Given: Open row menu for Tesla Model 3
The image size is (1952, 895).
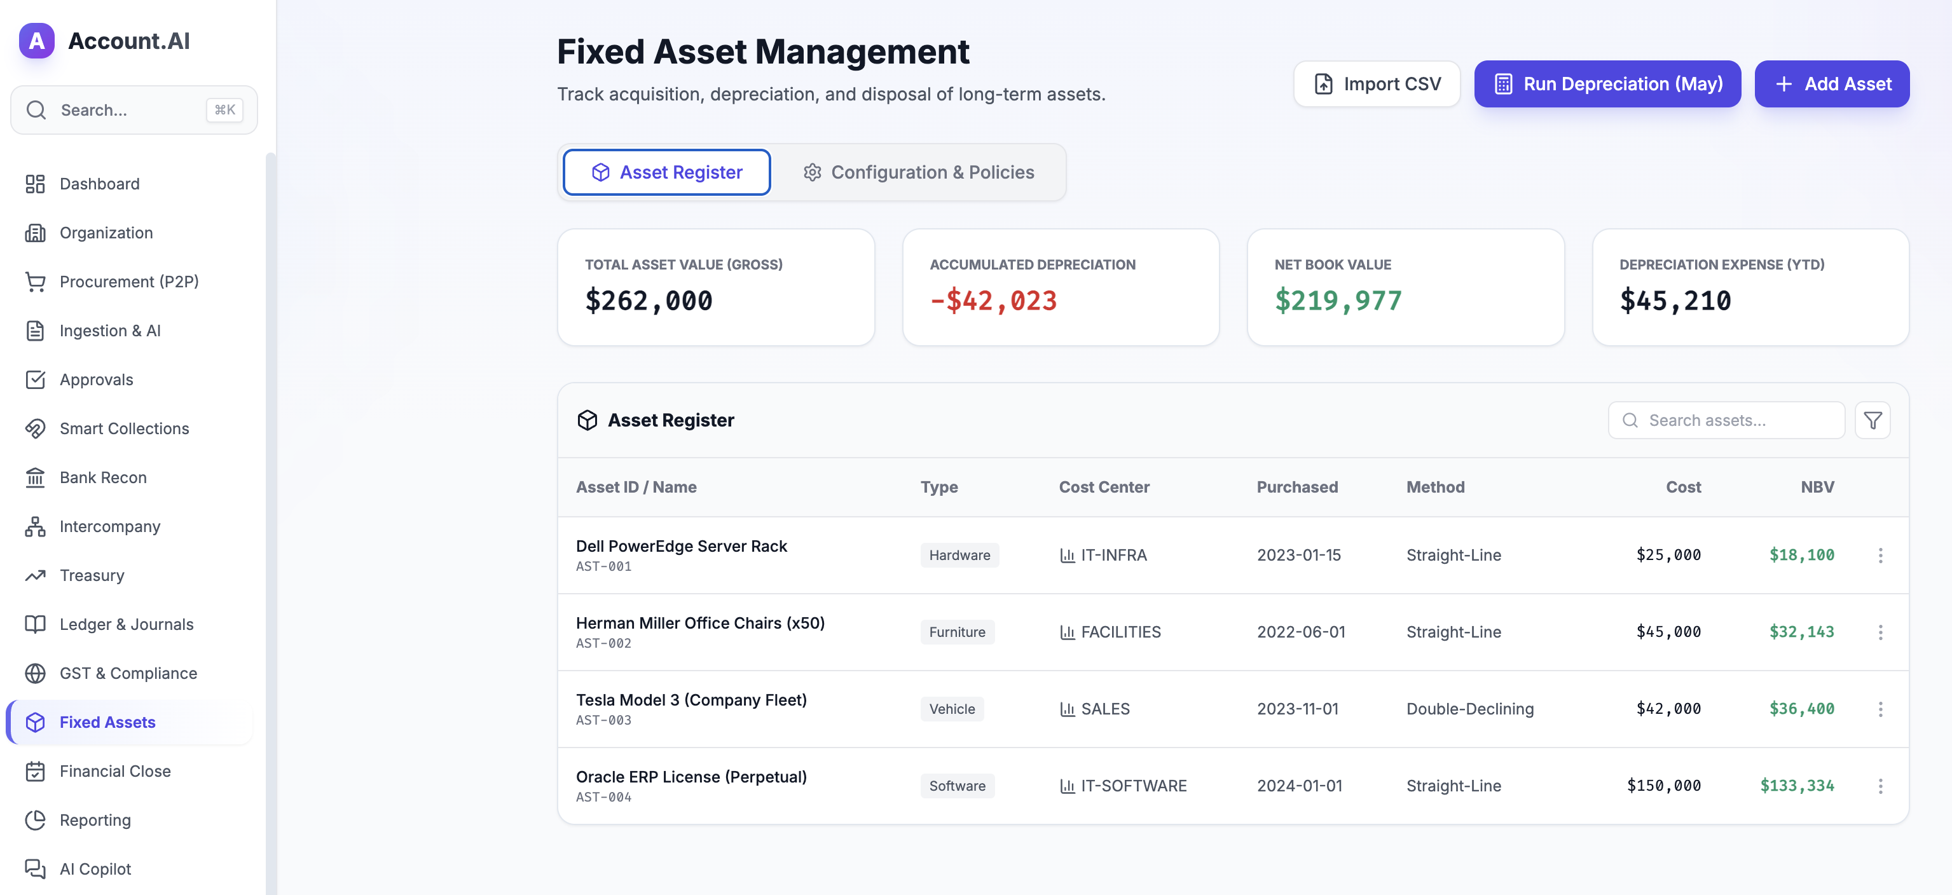Looking at the screenshot, I should click(1880, 709).
